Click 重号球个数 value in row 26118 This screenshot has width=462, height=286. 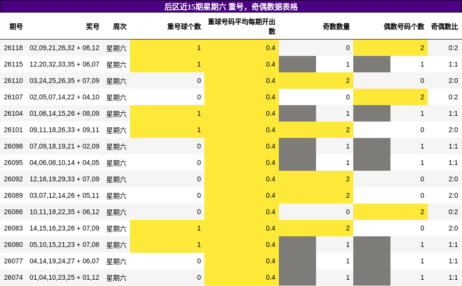[x=199, y=48]
